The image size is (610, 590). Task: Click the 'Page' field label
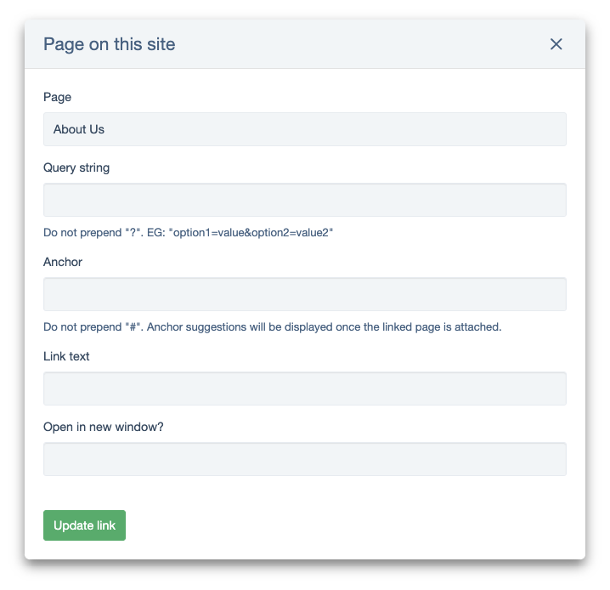click(x=57, y=97)
